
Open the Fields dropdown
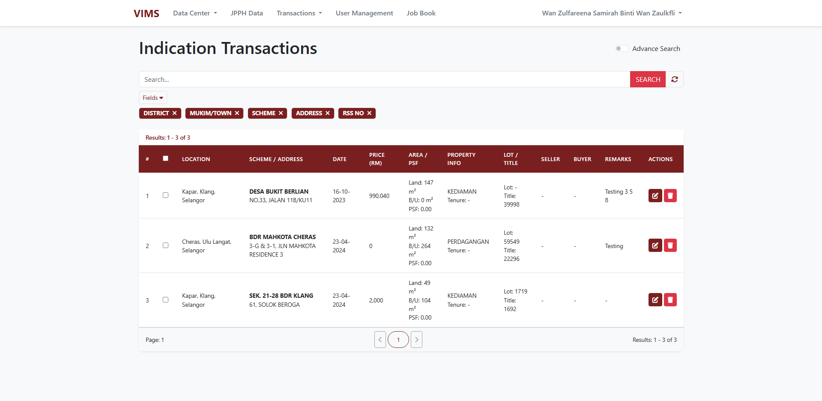point(152,98)
